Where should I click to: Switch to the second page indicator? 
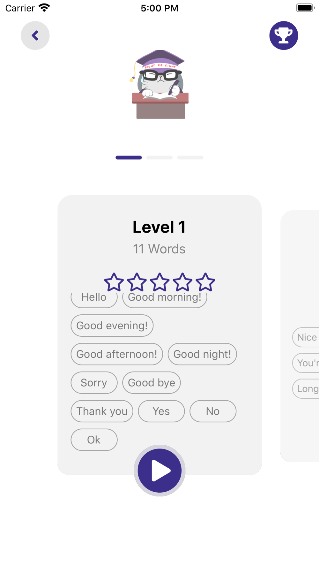(159, 157)
